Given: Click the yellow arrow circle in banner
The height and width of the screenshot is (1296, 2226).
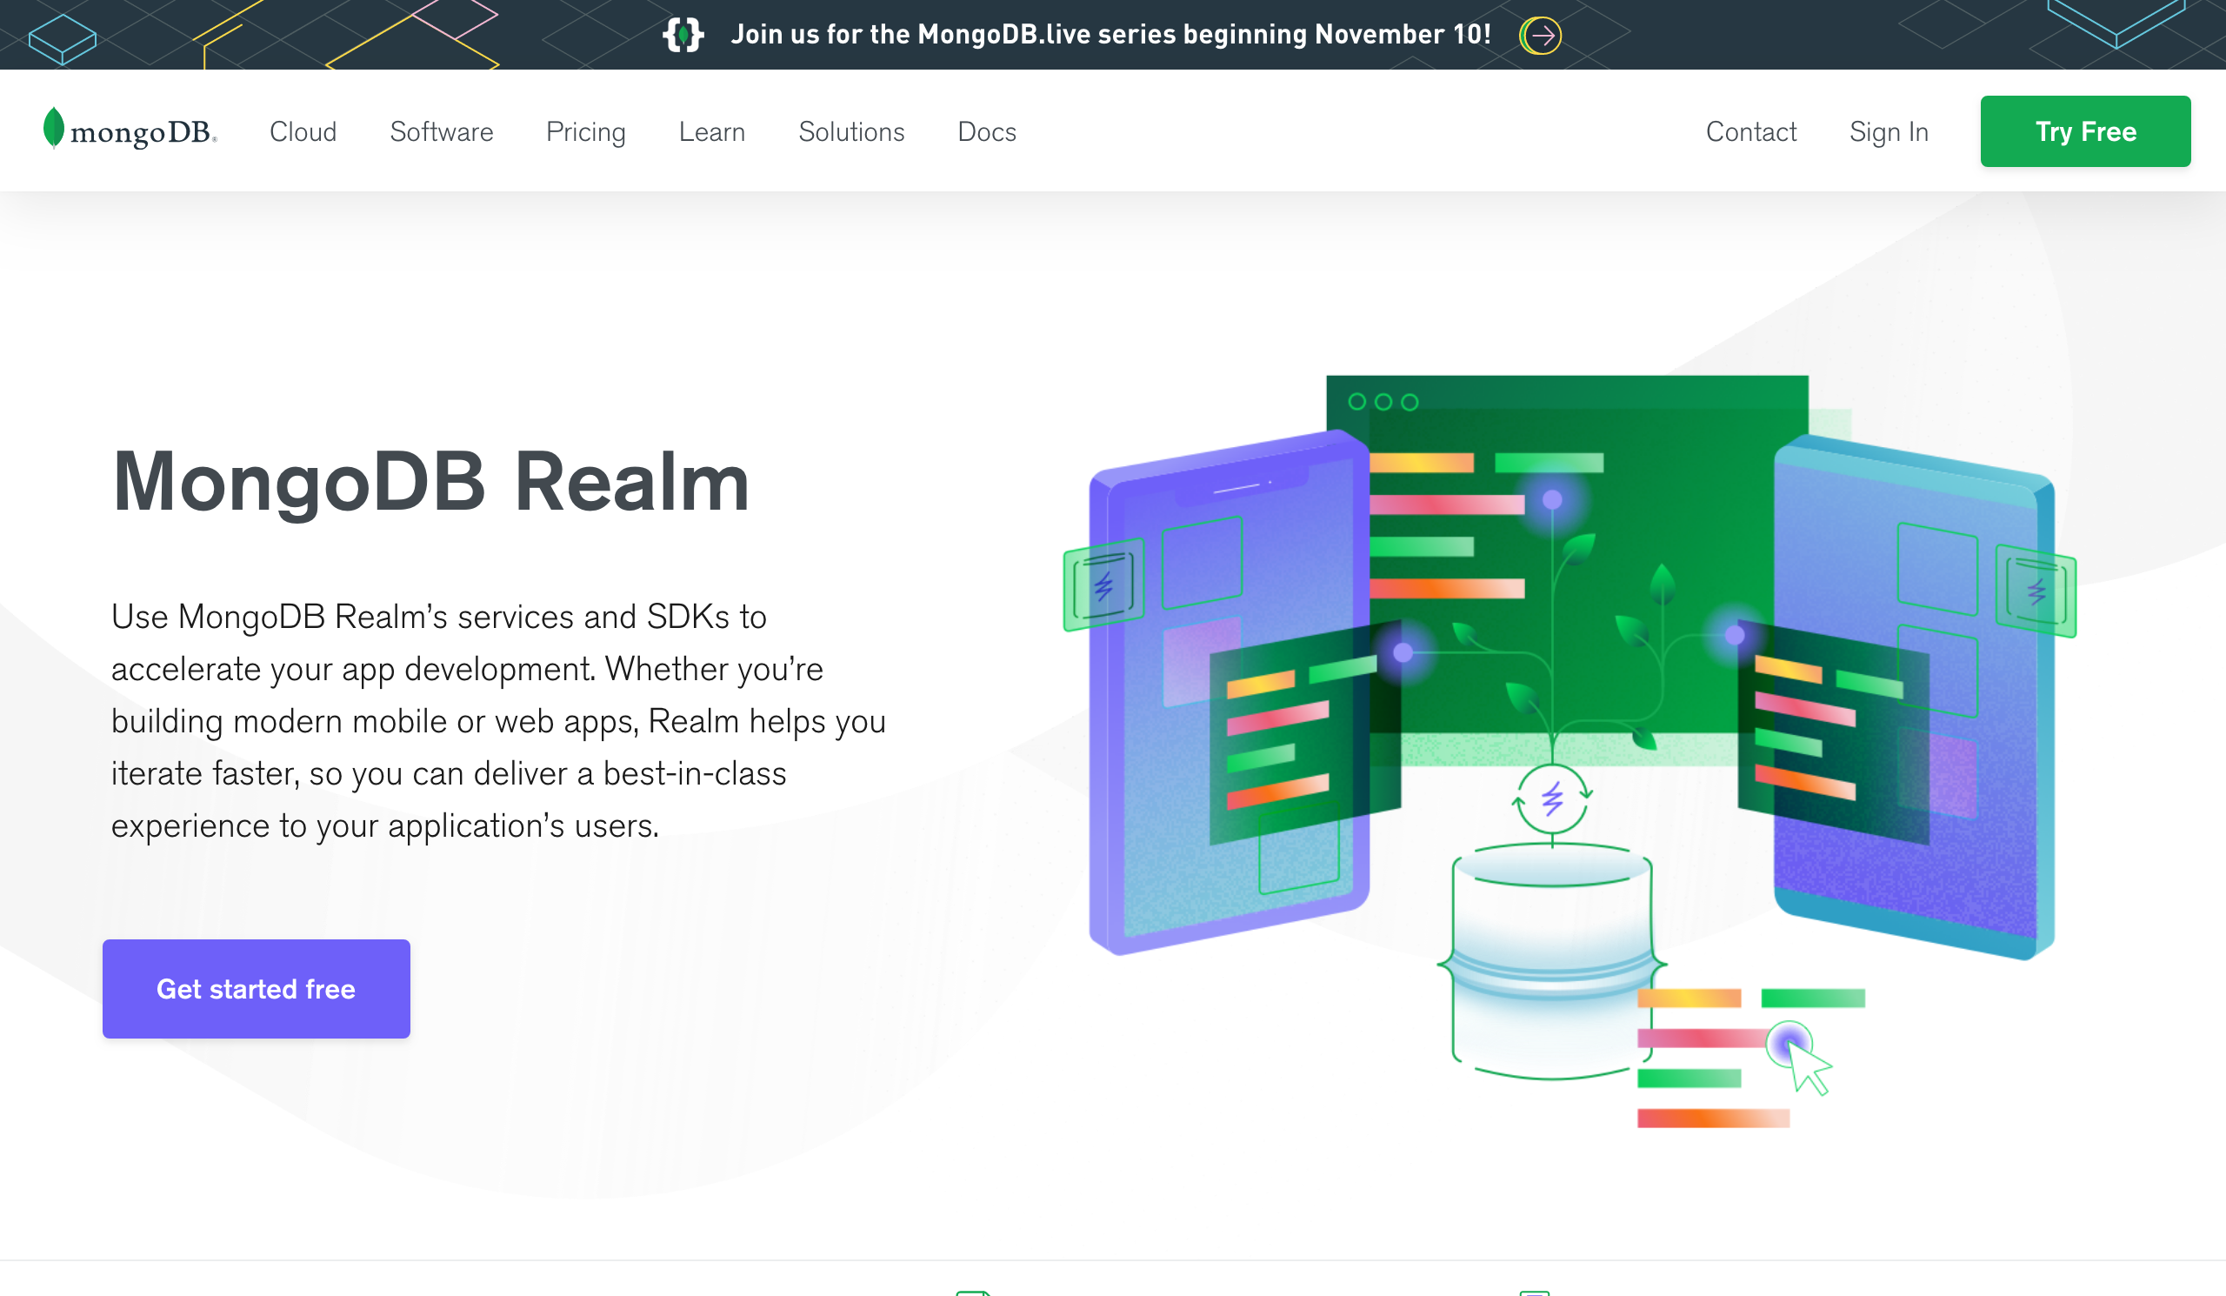Looking at the screenshot, I should click(x=1542, y=36).
